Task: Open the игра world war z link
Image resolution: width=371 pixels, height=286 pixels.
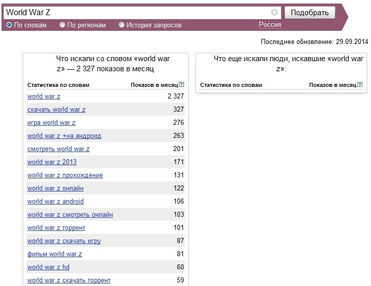Action: [x=51, y=123]
